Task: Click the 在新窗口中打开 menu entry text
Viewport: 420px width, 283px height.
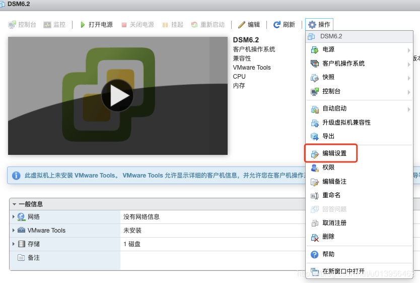Action: pos(343,271)
